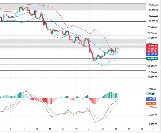Select the latest red candle on chart
The width and height of the screenshot is (161, 133).
pyautogui.click(x=118, y=48)
